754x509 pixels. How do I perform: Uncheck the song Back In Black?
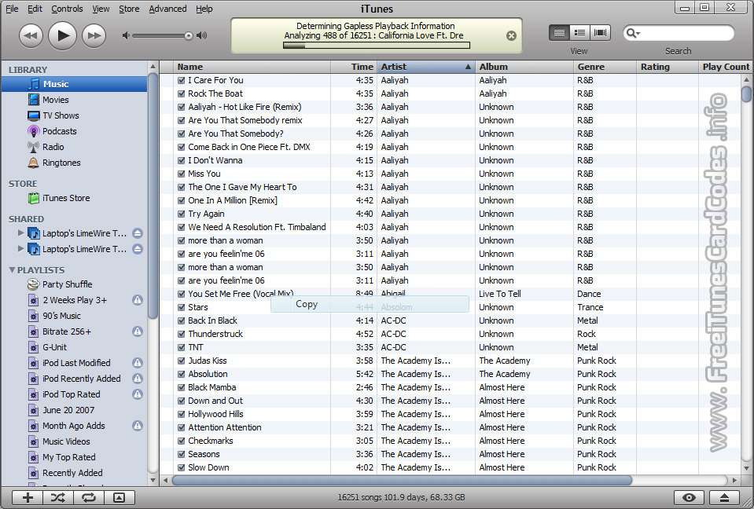[x=182, y=320]
